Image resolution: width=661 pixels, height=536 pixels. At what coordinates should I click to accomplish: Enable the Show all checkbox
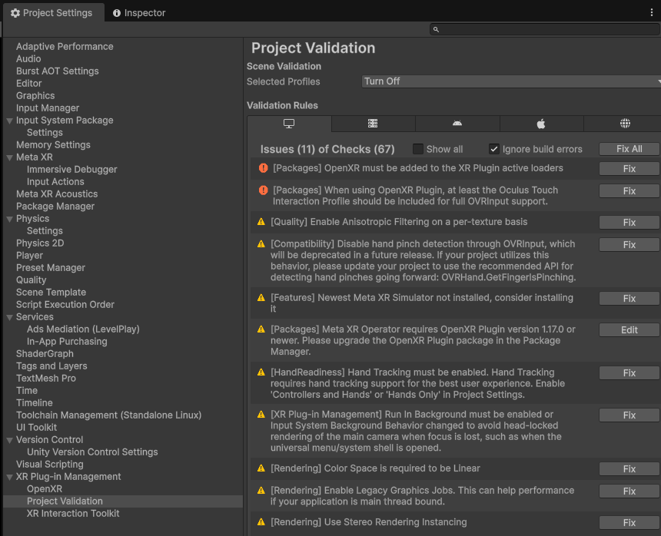418,149
